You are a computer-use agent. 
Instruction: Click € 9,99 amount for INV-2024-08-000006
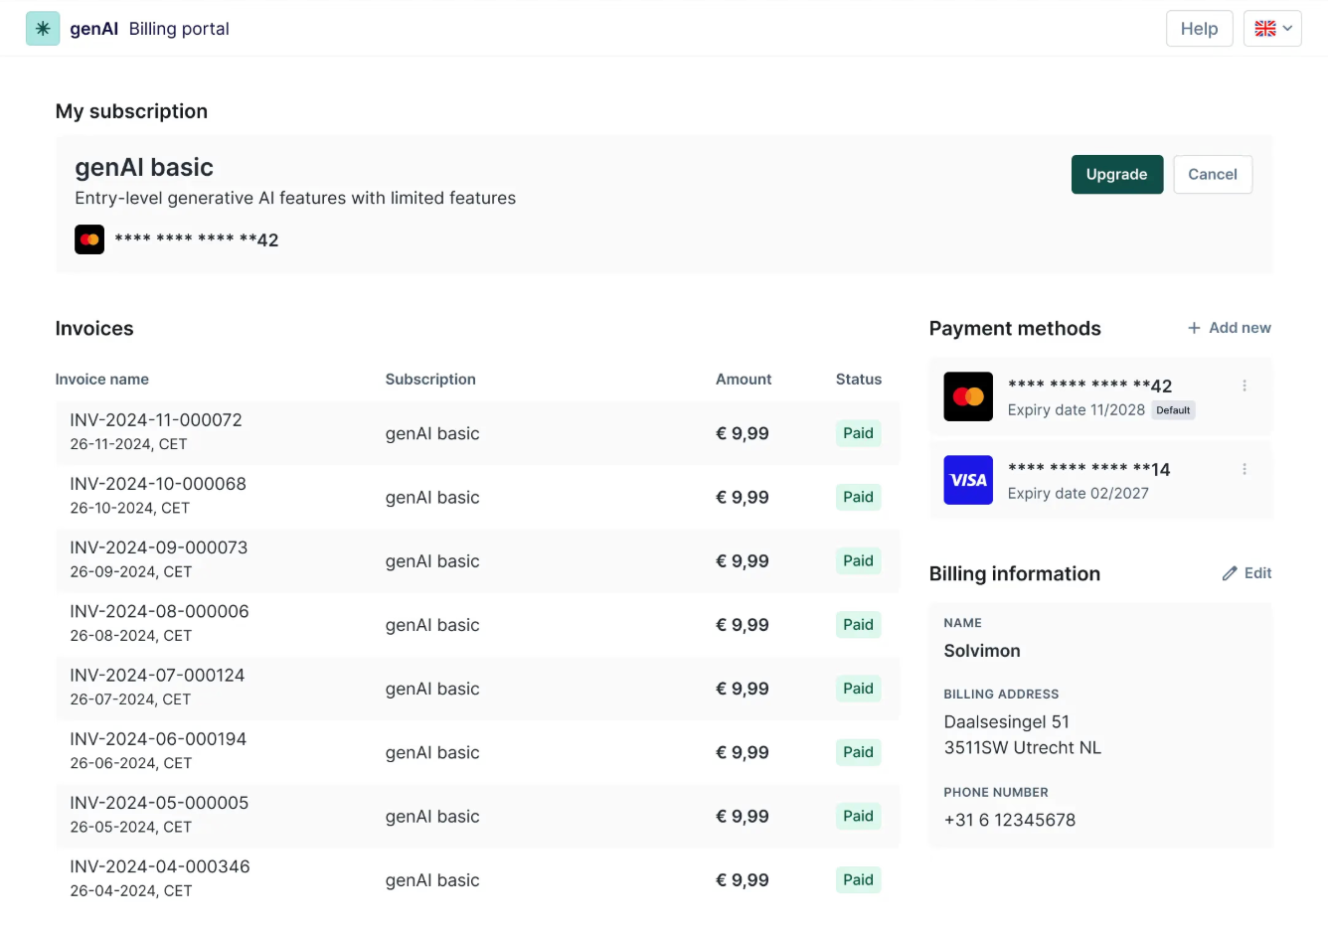click(743, 624)
